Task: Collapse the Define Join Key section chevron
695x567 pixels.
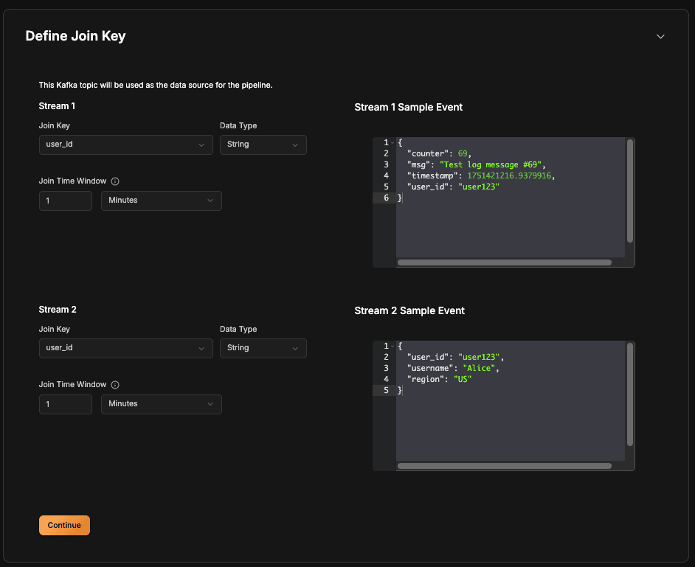Action: 660,36
